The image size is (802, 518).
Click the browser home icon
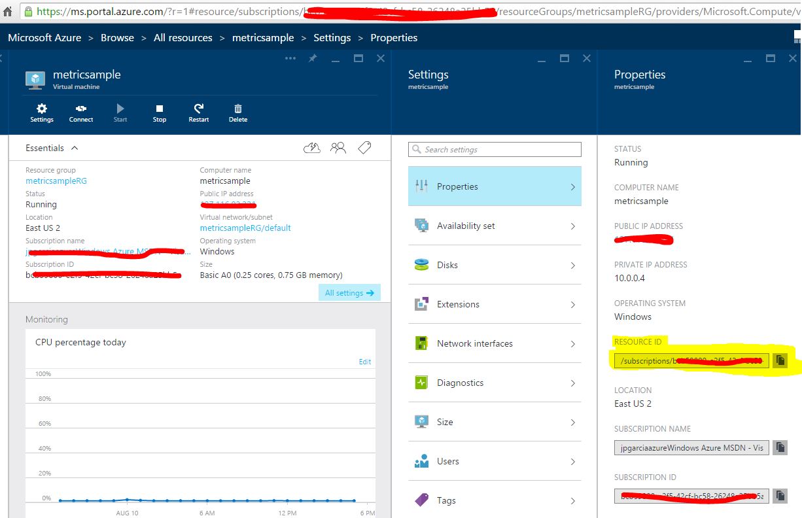[x=8, y=11]
